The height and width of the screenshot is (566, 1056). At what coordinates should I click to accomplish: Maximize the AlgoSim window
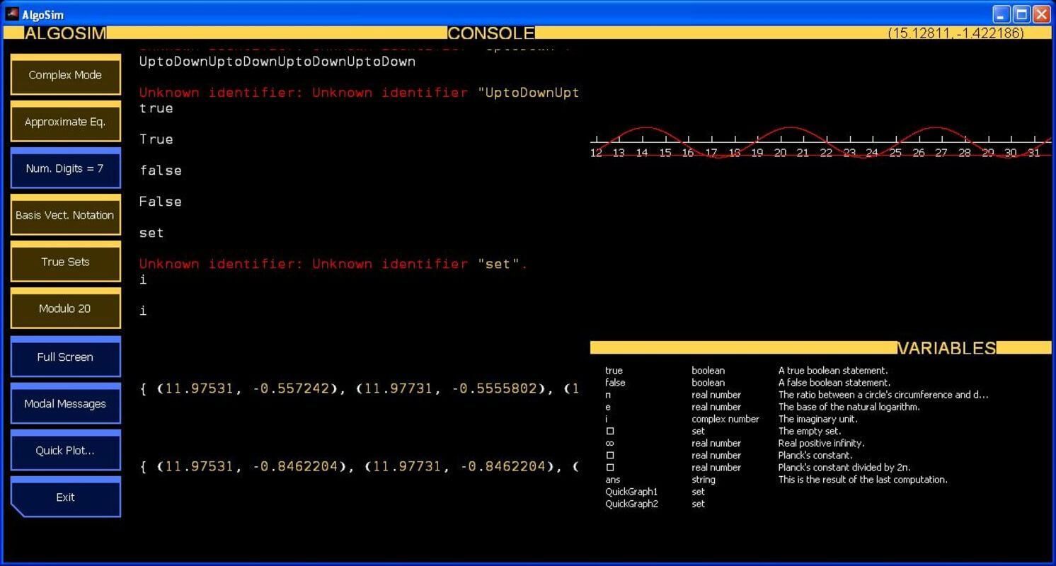1021,14
